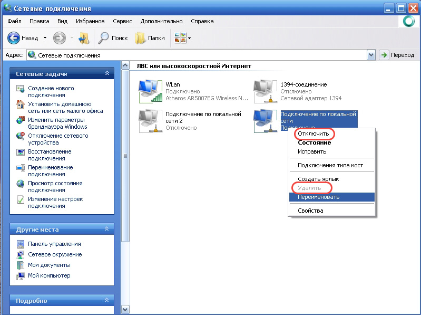This screenshot has height=315, width=421.
Task: Click the Переименование подключения icon
Action: click(21, 168)
